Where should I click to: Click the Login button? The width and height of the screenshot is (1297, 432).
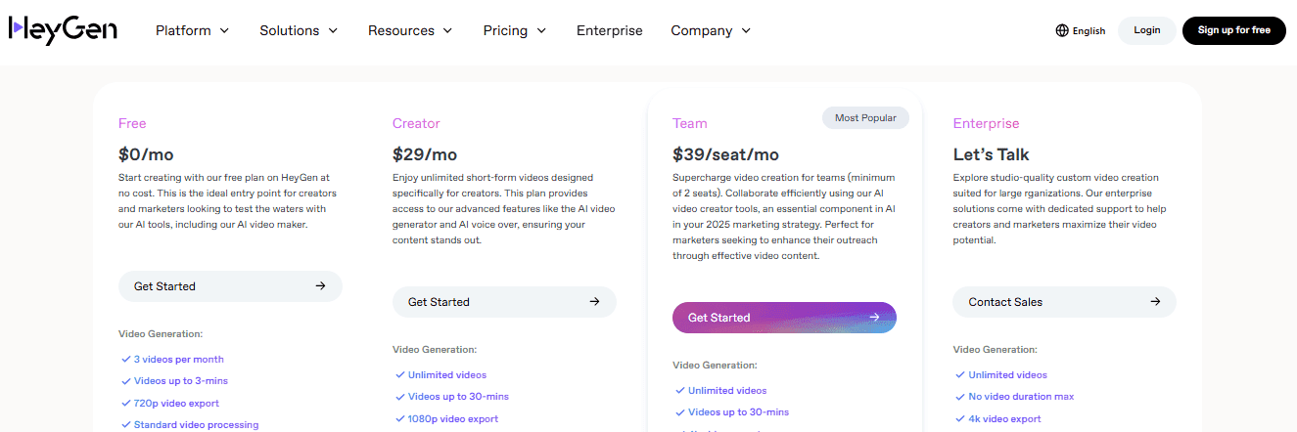click(1147, 30)
